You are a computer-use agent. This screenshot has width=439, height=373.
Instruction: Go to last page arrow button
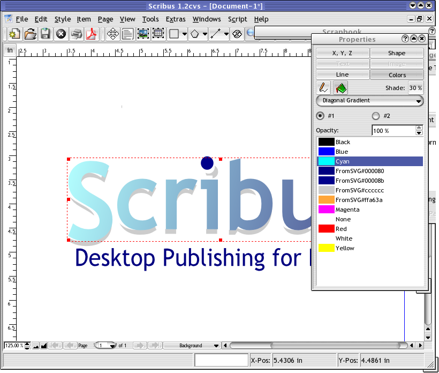[155, 346]
